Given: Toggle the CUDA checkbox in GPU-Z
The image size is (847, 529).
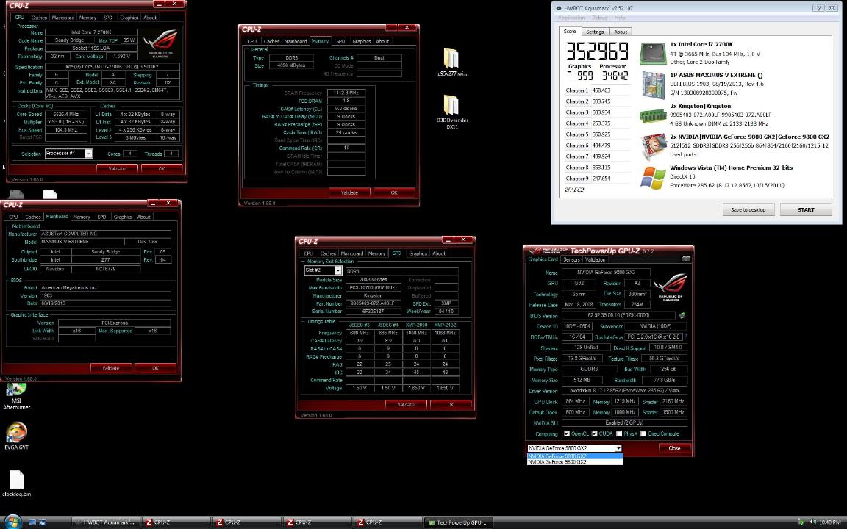Looking at the screenshot, I should (x=594, y=433).
